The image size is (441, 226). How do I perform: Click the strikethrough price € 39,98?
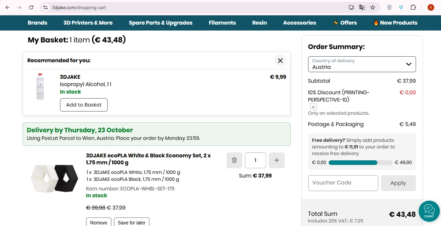(96, 208)
